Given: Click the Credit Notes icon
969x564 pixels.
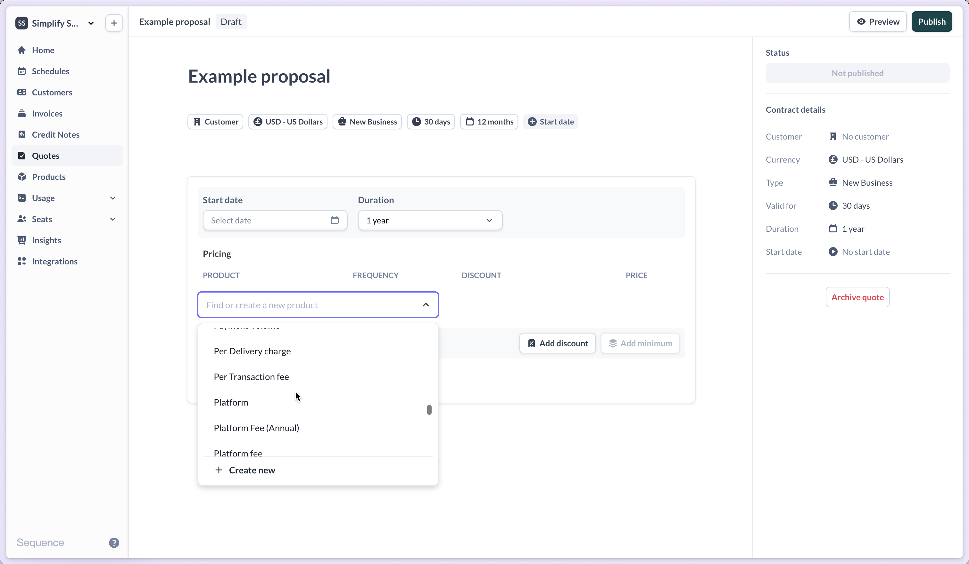Looking at the screenshot, I should pos(22,134).
